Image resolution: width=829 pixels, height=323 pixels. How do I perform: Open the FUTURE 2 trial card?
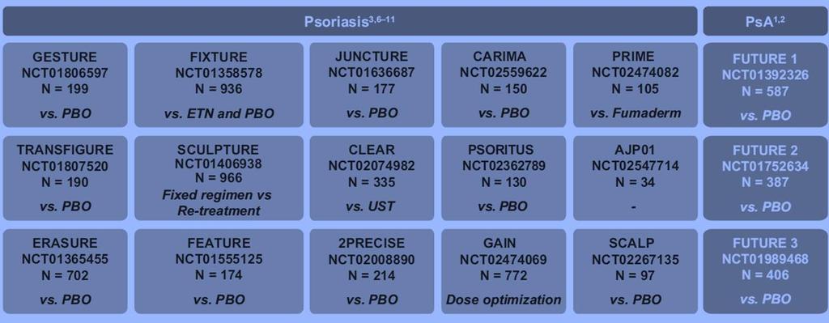(765, 178)
